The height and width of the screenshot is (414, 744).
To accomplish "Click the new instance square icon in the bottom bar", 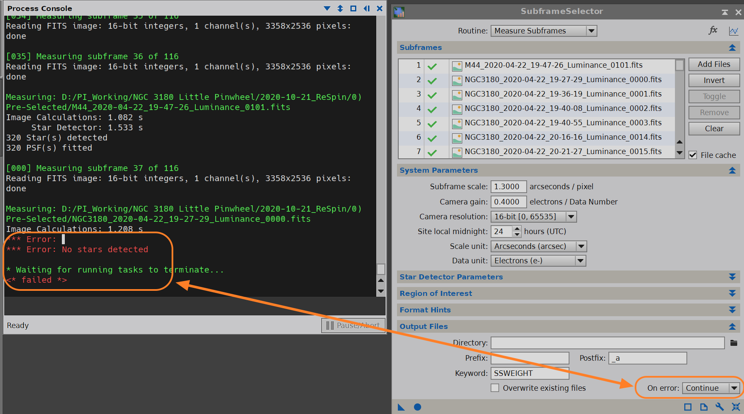I will pos(688,407).
